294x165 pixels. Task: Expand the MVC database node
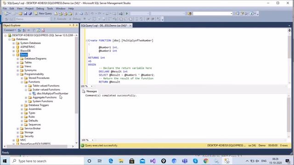pos(14,140)
